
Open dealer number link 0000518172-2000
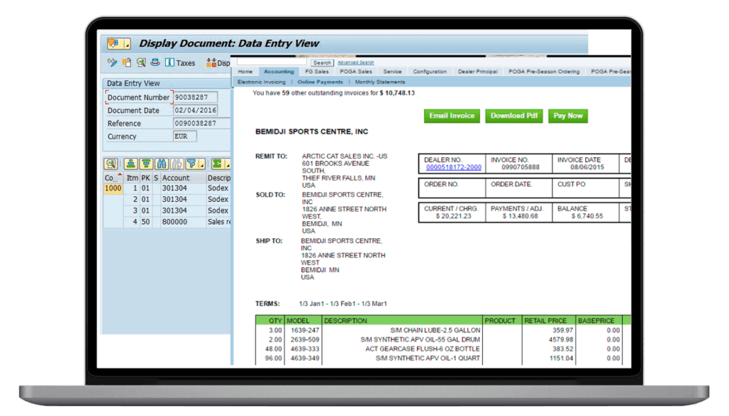pos(453,168)
